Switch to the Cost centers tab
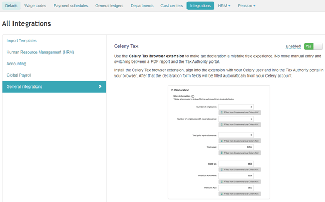The width and height of the screenshot is (325, 202). coord(172,6)
